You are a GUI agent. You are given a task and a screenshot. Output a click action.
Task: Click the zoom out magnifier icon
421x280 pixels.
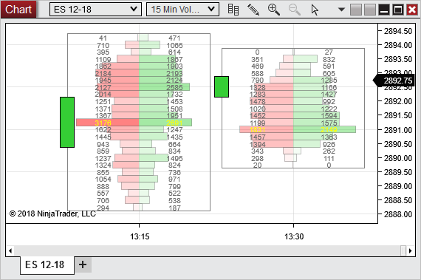click(x=294, y=10)
